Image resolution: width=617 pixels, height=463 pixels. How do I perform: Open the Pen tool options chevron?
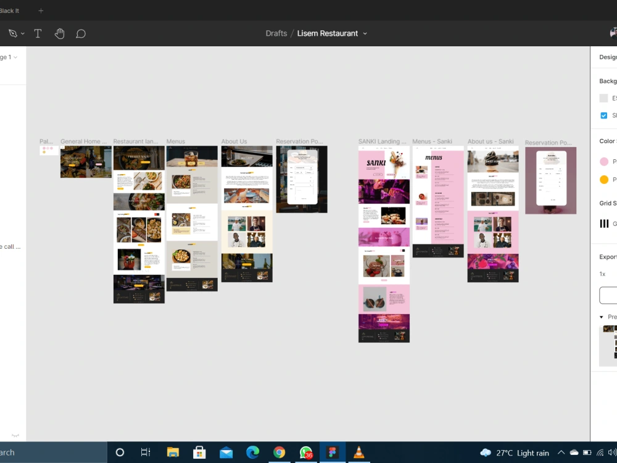(x=23, y=34)
